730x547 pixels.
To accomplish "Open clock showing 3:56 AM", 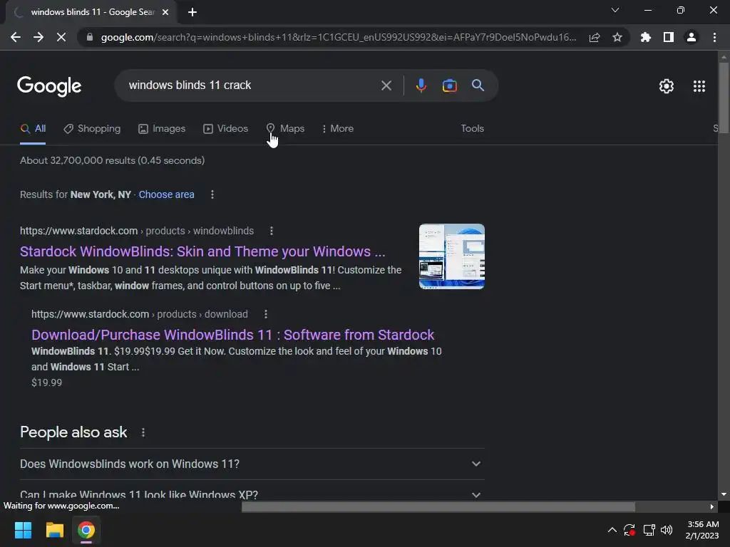I will point(702,530).
